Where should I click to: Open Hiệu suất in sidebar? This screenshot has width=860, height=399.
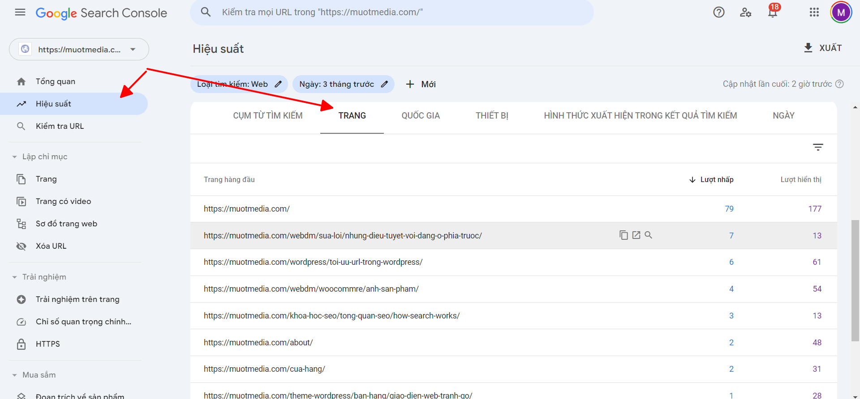tap(74, 104)
